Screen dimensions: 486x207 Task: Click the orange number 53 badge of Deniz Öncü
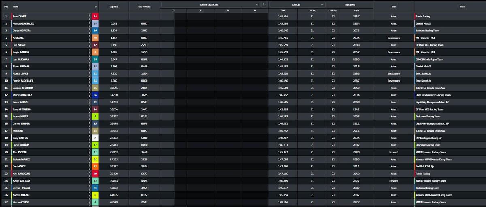pos(95,166)
